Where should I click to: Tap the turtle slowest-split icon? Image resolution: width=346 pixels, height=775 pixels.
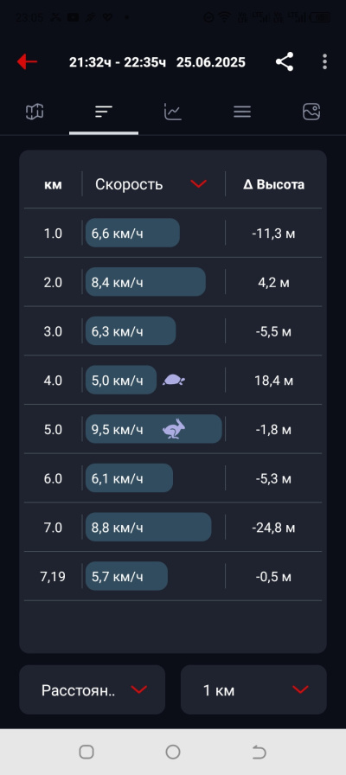(x=174, y=380)
